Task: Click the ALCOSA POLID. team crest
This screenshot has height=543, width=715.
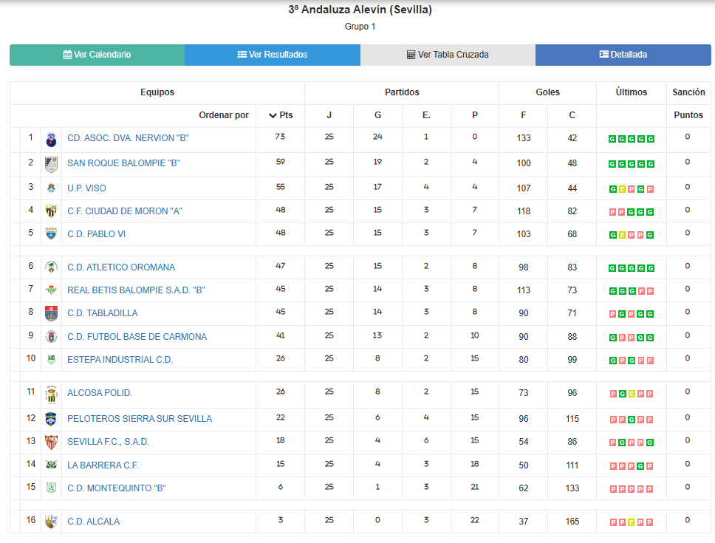Action: pos(52,395)
